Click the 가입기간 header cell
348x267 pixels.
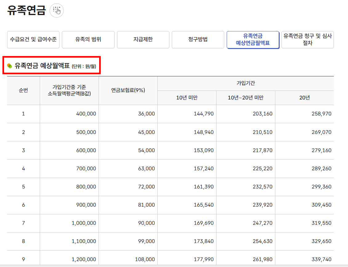point(245,83)
